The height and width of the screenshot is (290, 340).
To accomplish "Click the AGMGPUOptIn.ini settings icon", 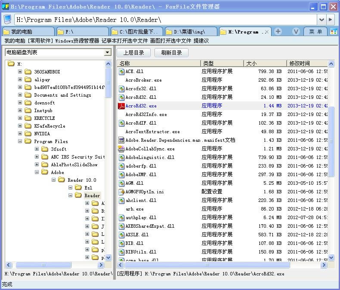I will 121,192.
